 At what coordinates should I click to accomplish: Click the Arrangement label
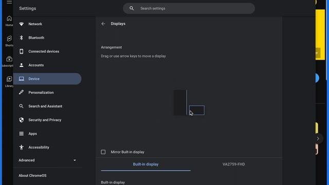(112, 47)
